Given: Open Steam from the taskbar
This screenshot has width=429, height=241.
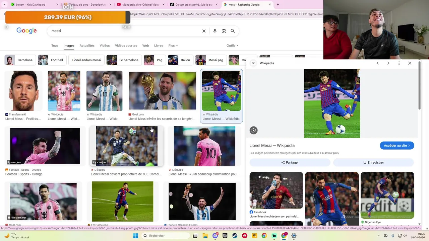Looking at the screenshot, I should [235, 236].
